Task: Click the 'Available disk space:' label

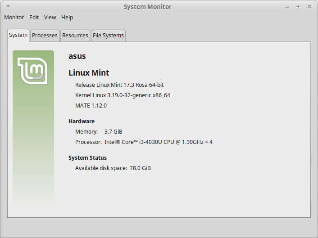Action: [x=101, y=168]
